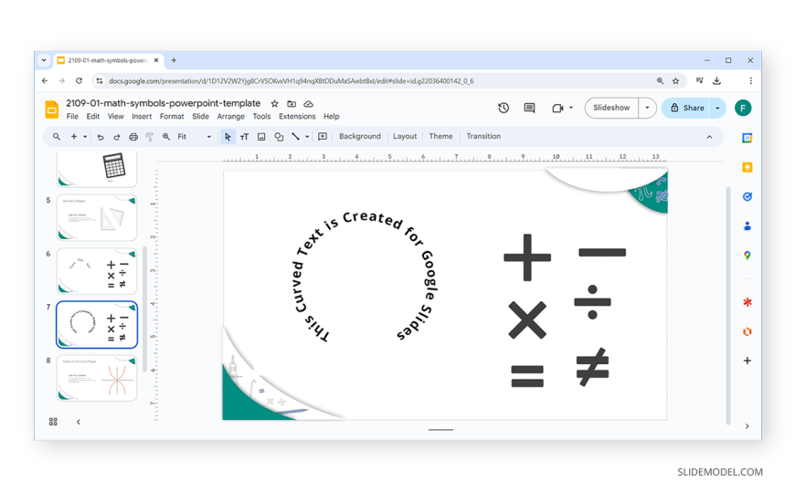Open the video call options arrow
This screenshot has height=492, width=795.
click(571, 108)
